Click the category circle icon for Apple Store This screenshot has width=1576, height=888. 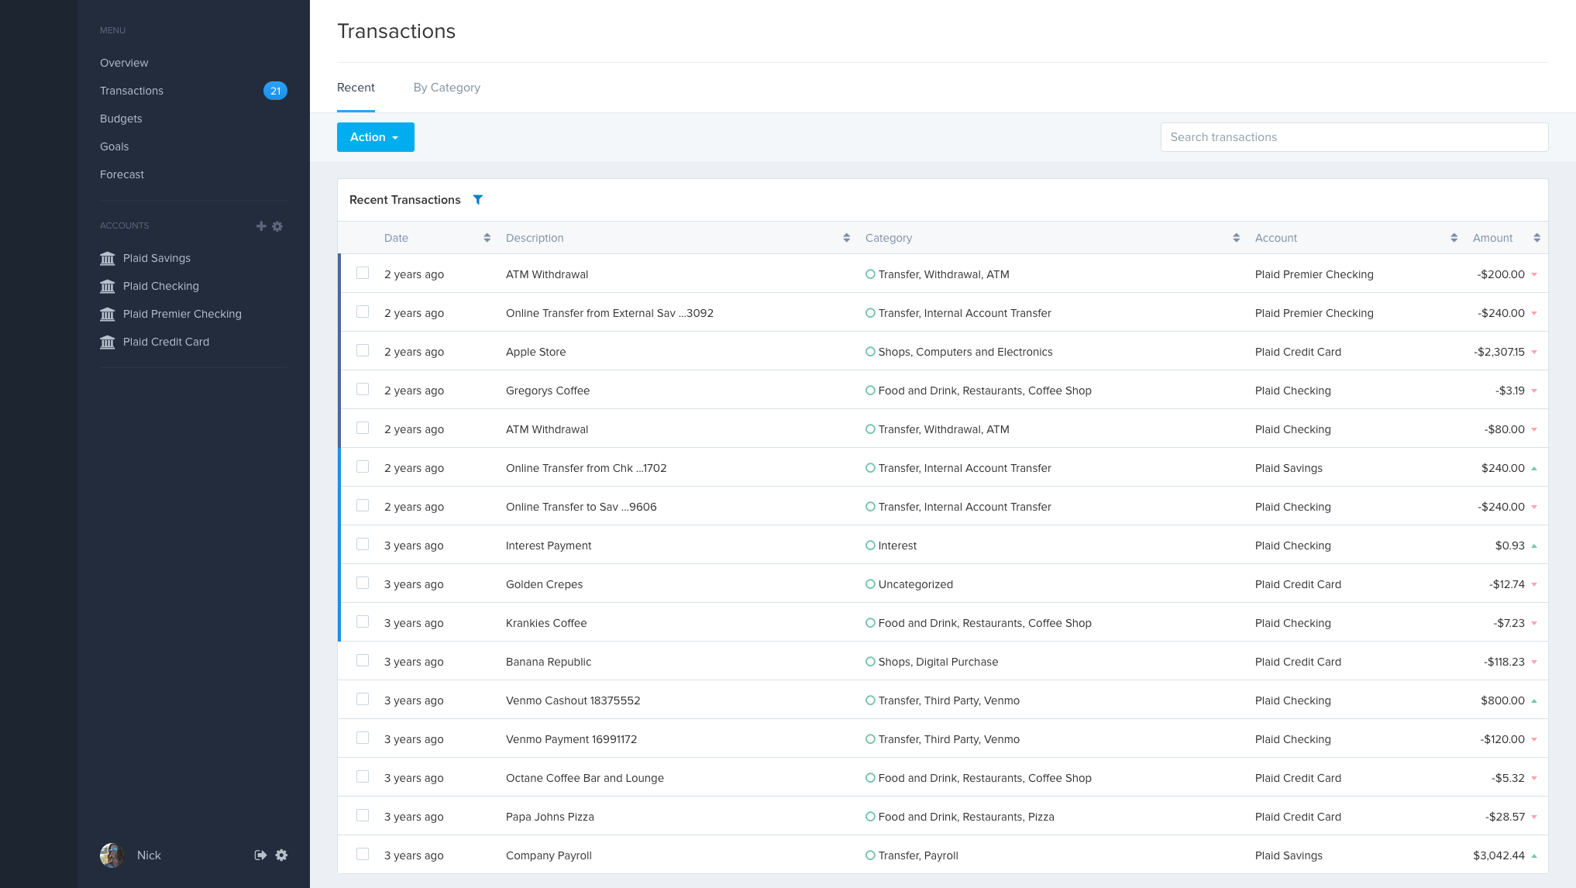tap(870, 352)
